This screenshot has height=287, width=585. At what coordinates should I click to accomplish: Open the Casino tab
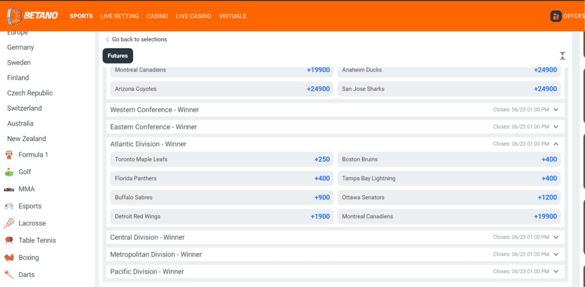point(157,16)
